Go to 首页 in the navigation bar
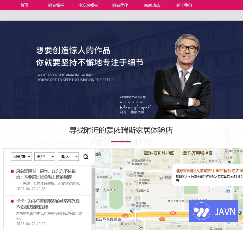 (x=24, y=5)
